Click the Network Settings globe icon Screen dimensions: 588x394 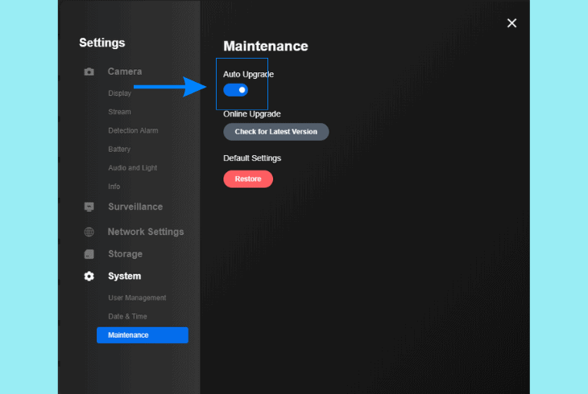pyautogui.click(x=89, y=232)
